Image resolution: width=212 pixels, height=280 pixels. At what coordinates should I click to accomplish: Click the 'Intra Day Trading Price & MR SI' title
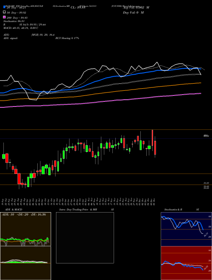pyautogui.click(x=86, y=210)
